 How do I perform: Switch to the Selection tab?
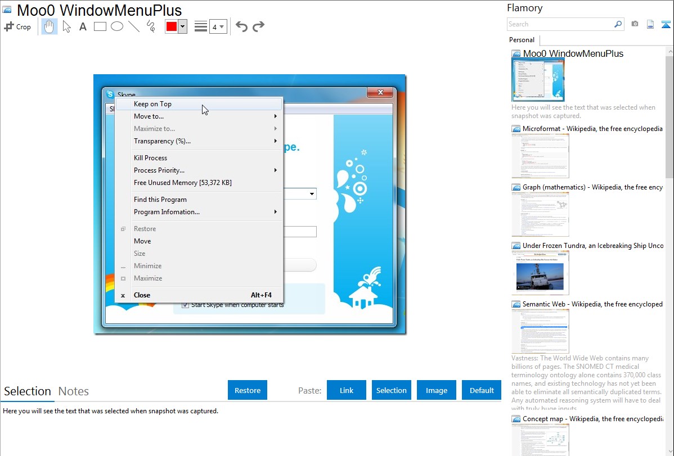(x=28, y=391)
